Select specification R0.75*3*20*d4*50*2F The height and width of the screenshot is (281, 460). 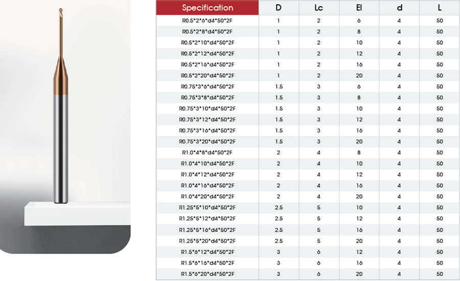tap(208, 142)
